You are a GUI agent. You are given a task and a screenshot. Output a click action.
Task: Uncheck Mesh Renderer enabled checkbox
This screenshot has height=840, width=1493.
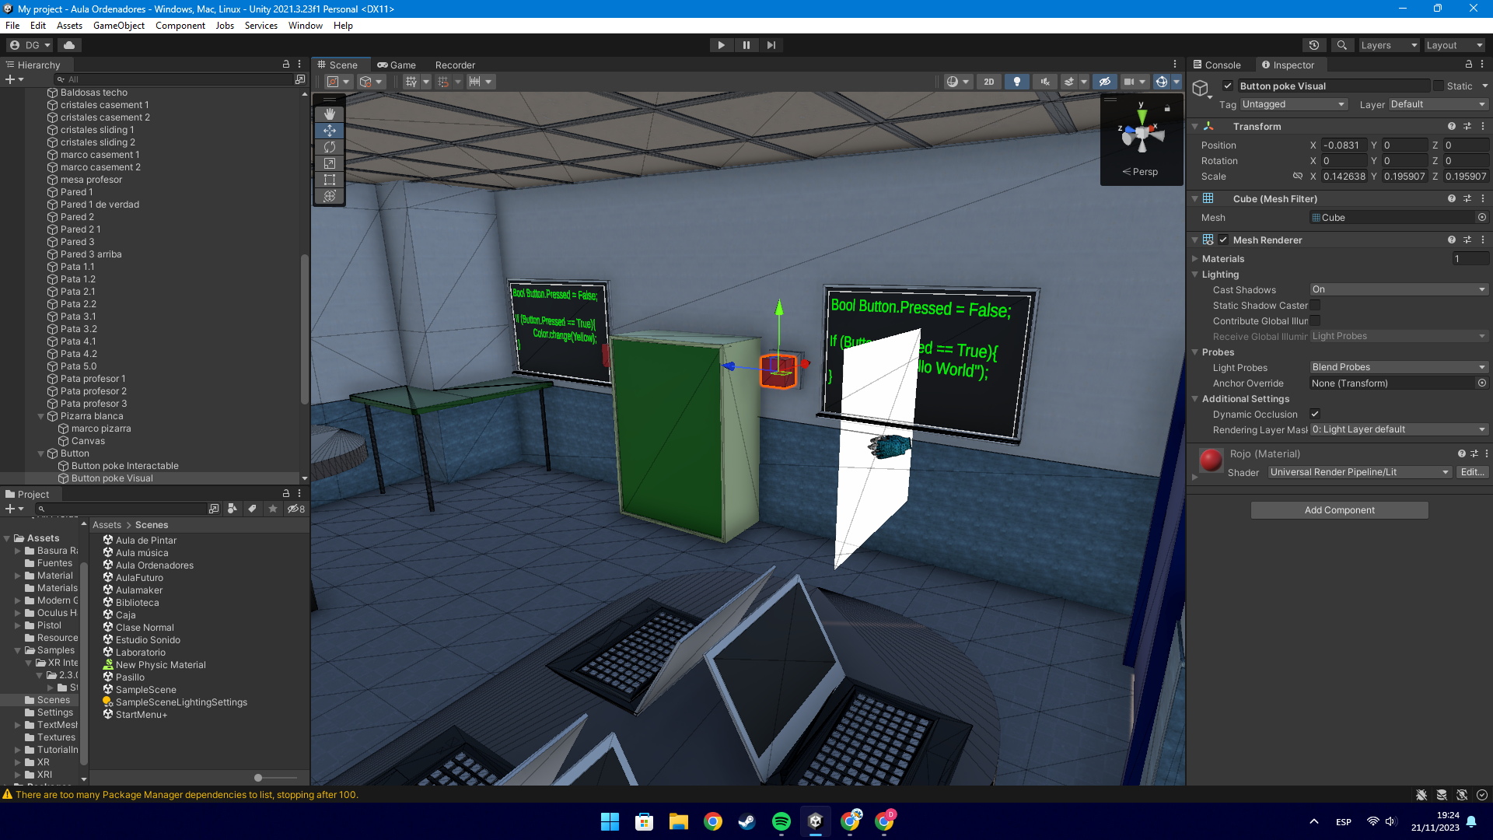pos(1223,240)
